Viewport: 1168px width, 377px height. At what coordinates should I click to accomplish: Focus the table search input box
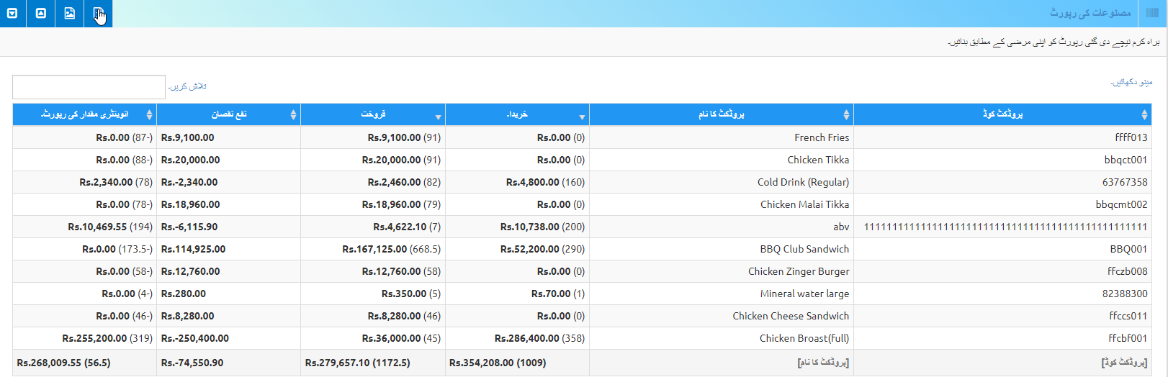coord(89,87)
